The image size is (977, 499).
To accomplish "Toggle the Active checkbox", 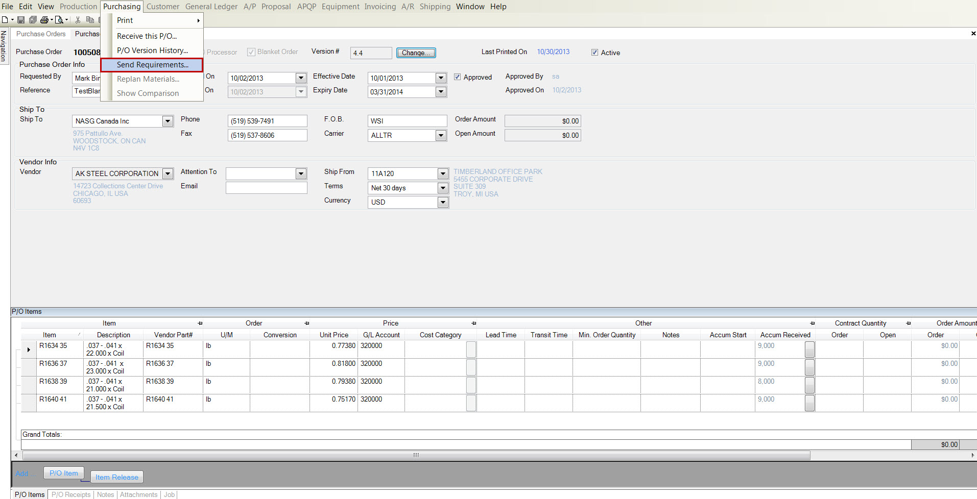I will [594, 53].
